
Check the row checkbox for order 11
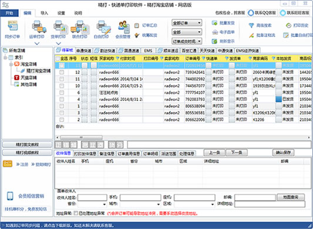coord(62,79)
